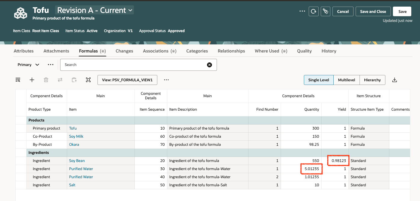Open the History tab
Viewport: 420px width, 201px height.
click(x=329, y=51)
